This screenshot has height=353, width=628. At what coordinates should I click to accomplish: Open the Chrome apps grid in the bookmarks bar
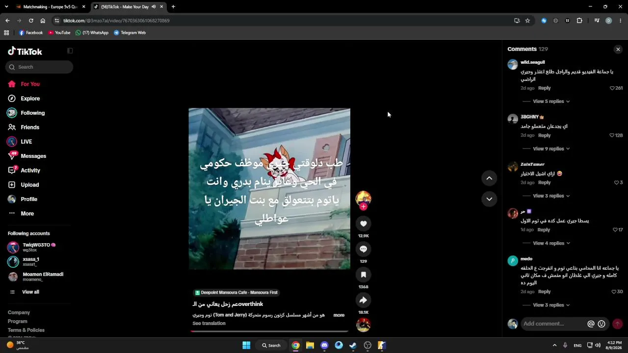pos(6,33)
